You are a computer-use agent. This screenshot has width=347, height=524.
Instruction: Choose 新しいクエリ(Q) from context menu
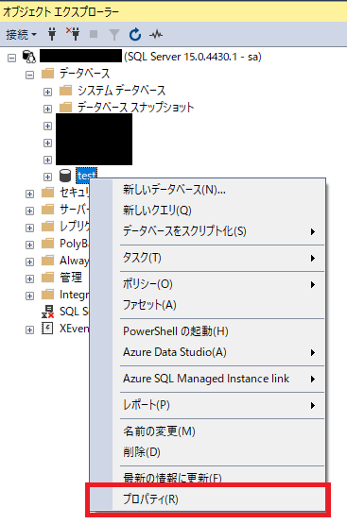(x=207, y=211)
